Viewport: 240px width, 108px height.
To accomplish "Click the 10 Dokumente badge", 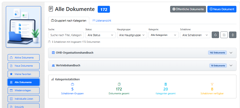I will coord(218,66).
